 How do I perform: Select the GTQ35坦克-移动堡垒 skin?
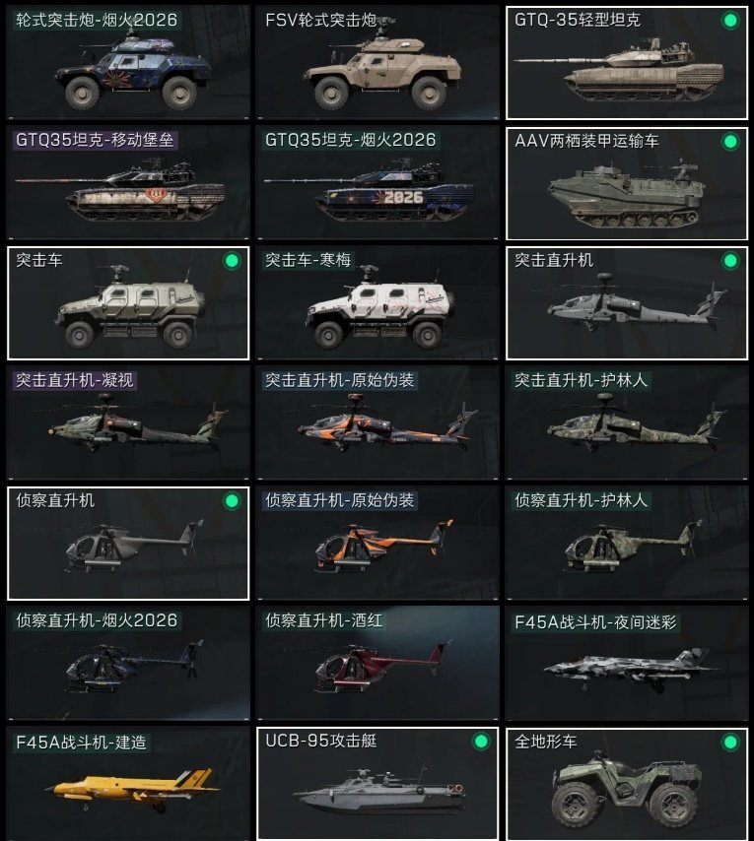click(x=128, y=182)
